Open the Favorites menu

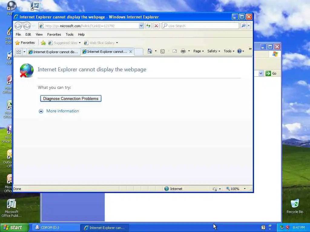point(54,34)
